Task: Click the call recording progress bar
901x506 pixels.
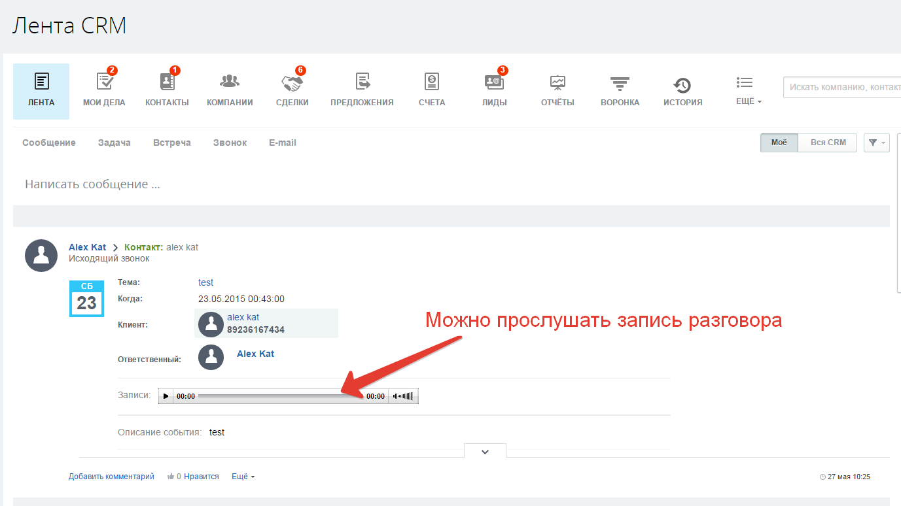Action: click(x=280, y=396)
